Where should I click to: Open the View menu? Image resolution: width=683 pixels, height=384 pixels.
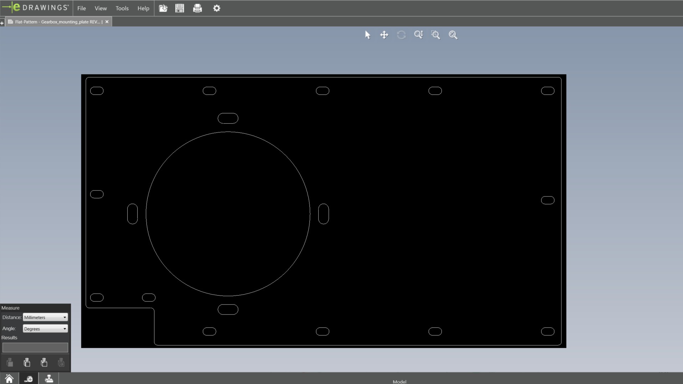pos(101,8)
